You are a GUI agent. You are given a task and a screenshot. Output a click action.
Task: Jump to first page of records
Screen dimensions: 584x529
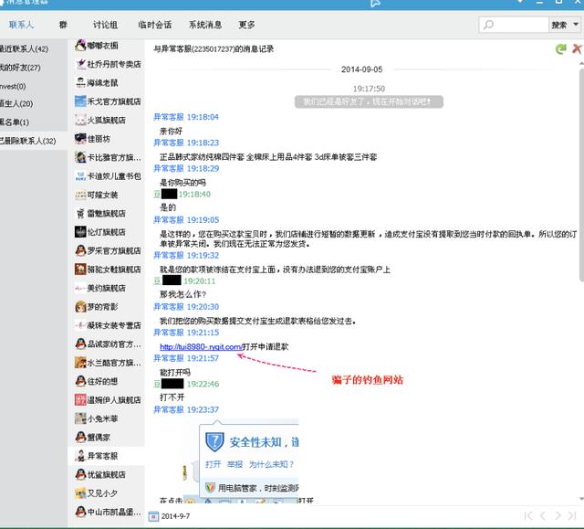528,515
